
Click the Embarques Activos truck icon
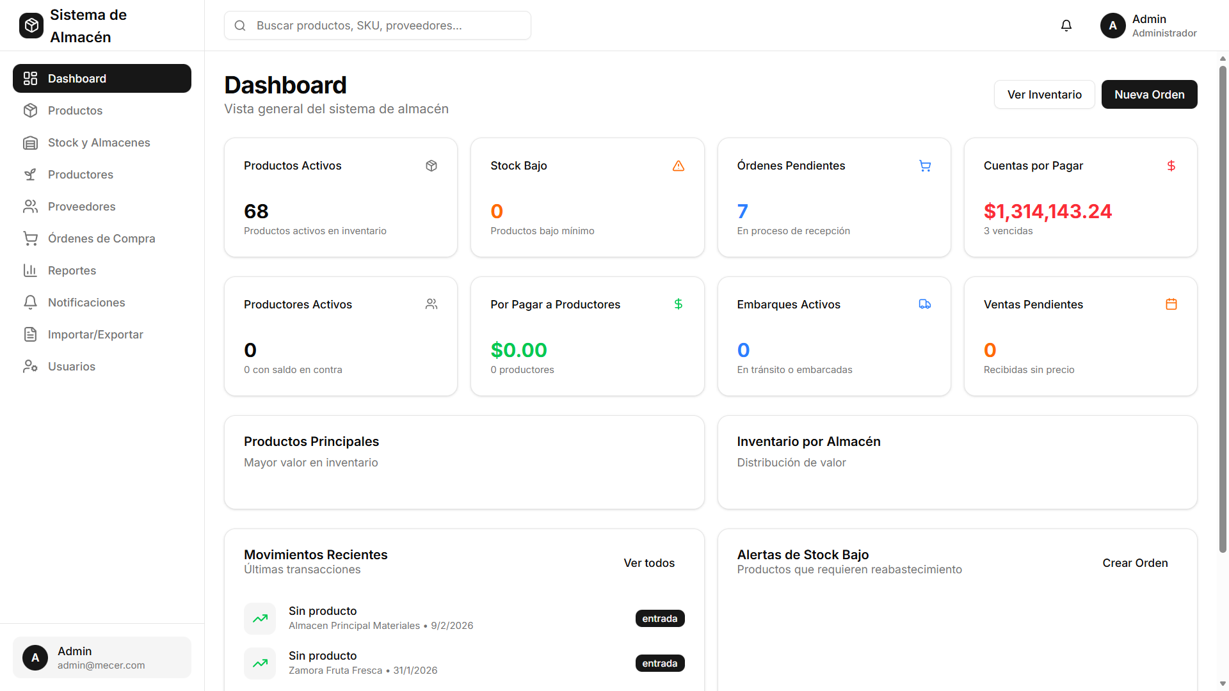[924, 305]
